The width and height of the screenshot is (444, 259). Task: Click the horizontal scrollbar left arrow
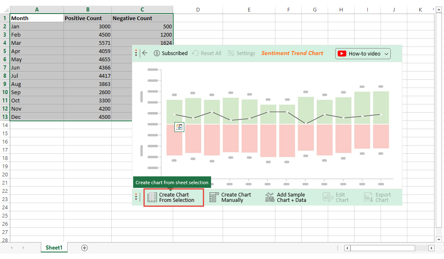coord(347,248)
